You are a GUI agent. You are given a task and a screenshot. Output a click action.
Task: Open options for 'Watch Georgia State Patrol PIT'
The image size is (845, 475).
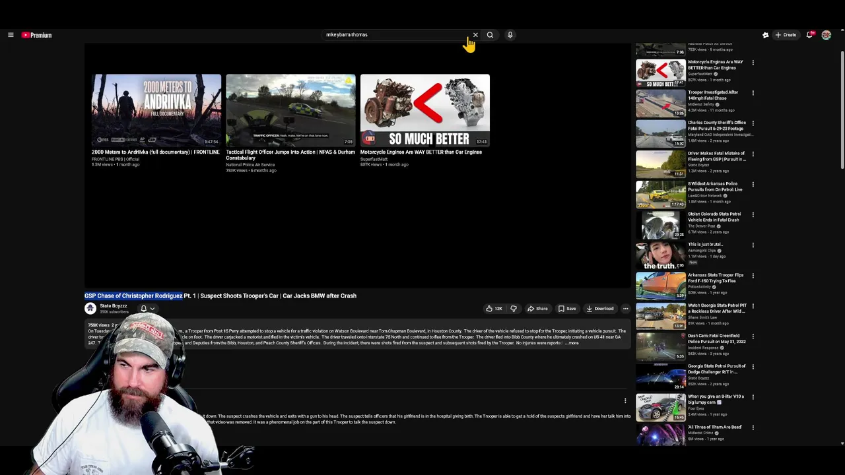click(x=753, y=305)
